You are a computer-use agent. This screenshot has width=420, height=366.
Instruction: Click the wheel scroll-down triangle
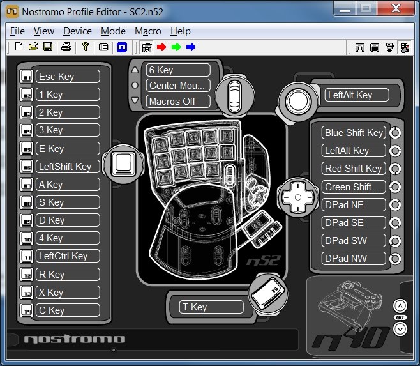click(135, 100)
